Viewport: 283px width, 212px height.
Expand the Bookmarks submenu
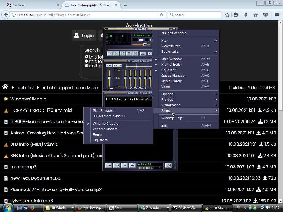[x=186, y=52]
